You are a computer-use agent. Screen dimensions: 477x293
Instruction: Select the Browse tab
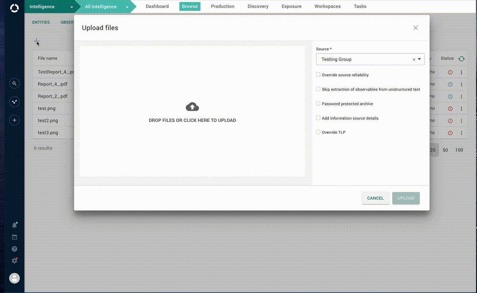[x=190, y=6]
